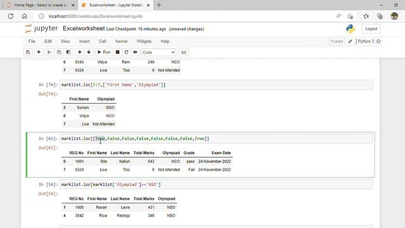This screenshot has height=228, width=405.
Task: Click the In [74] code cell input
Action: [x=216, y=85]
